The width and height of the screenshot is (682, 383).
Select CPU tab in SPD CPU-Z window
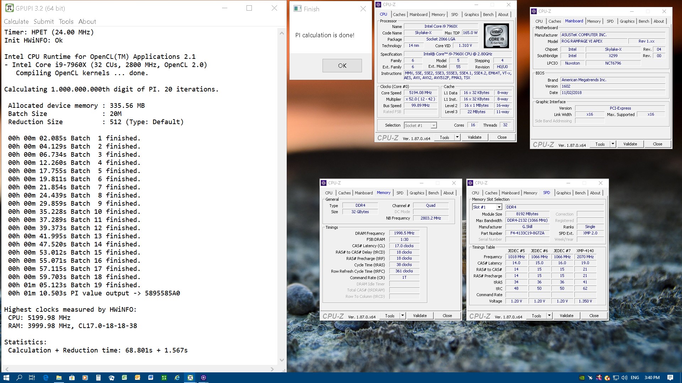click(x=475, y=193)
